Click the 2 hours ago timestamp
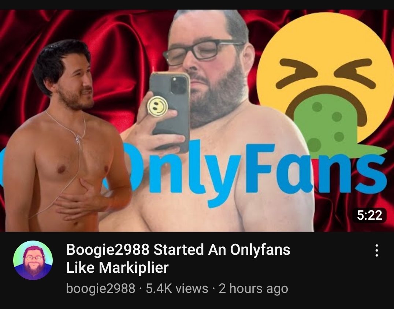This screenshot has height=309, width=394. click(x=253, y=288)
